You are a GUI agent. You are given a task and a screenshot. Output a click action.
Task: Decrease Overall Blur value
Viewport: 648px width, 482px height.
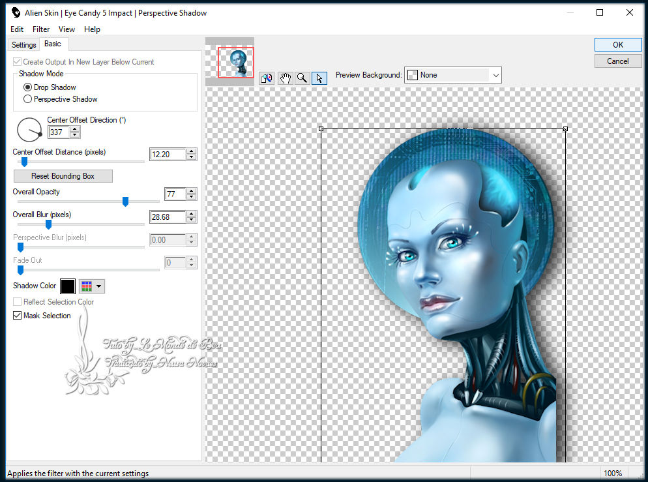pos(192,220)
